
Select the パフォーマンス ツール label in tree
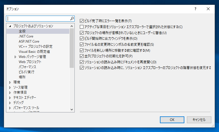[26, 108]
